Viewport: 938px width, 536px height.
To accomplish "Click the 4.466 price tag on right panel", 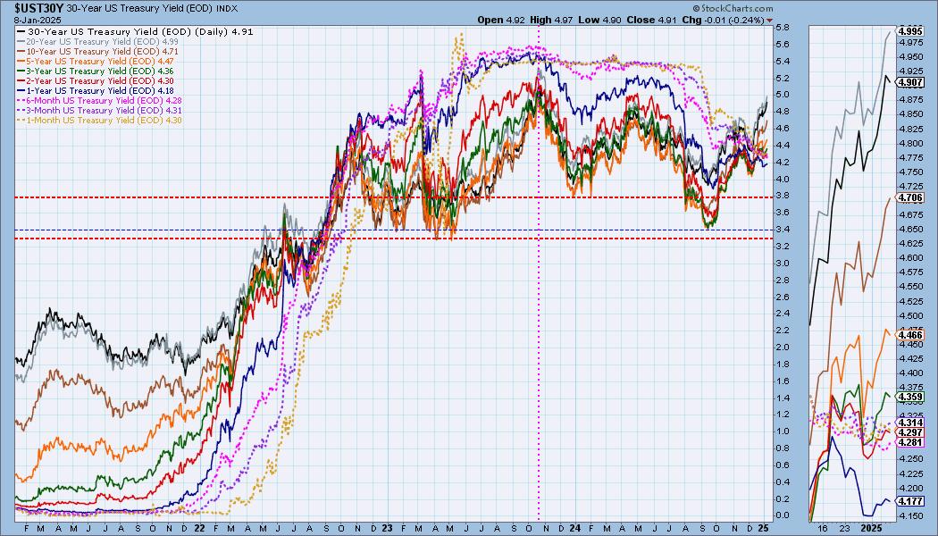I will point(910,335).
